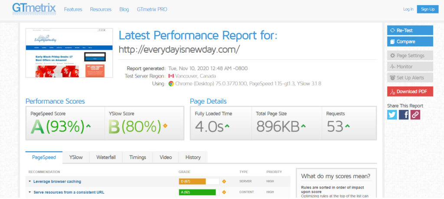Viewport: 444px width, 199px height.
Task: Click the GTmetrix logo
Action: click(x=34, y=9)
